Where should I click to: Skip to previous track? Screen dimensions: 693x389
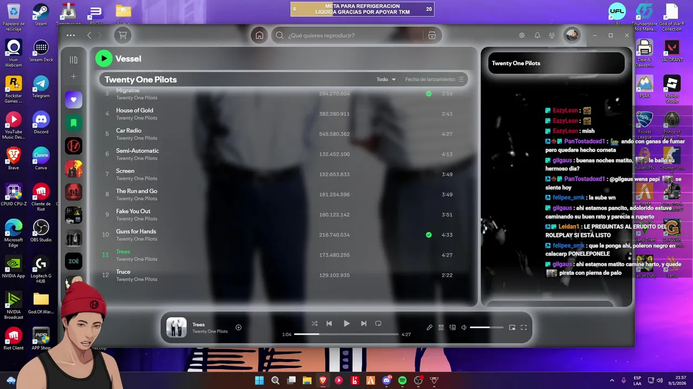tap(329, 324)
